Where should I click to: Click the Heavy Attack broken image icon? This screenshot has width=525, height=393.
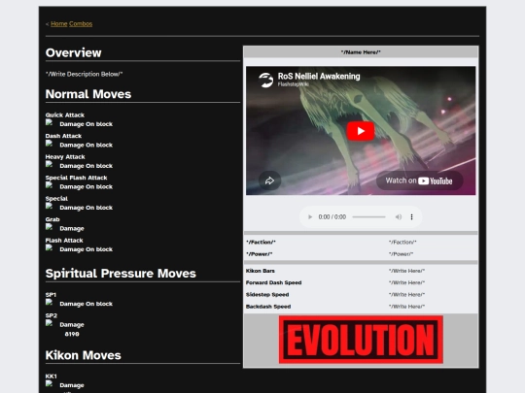[50, 164]
